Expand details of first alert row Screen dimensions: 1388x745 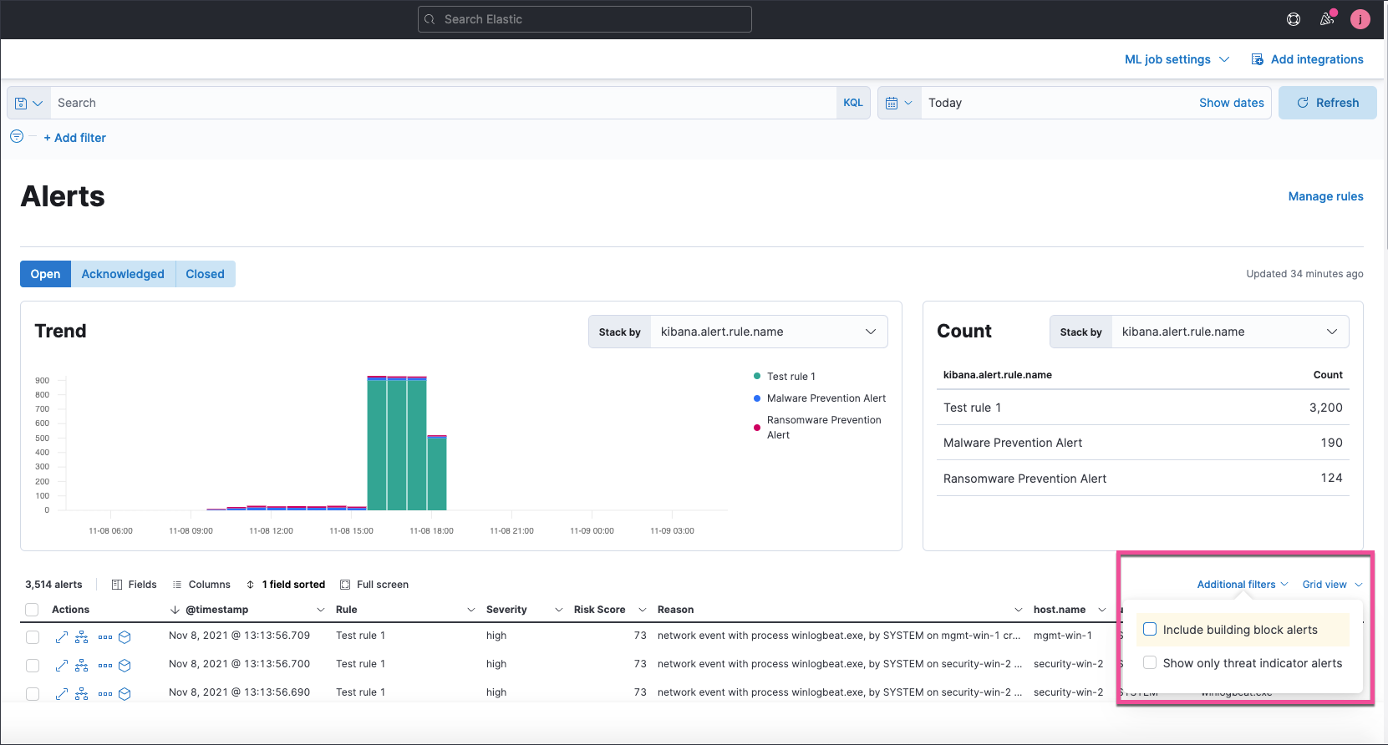[x=61, y=637]
